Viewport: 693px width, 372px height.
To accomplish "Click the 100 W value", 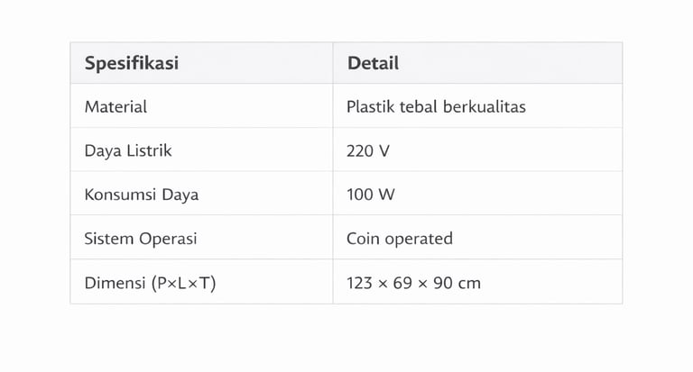I will pos(371,195).
